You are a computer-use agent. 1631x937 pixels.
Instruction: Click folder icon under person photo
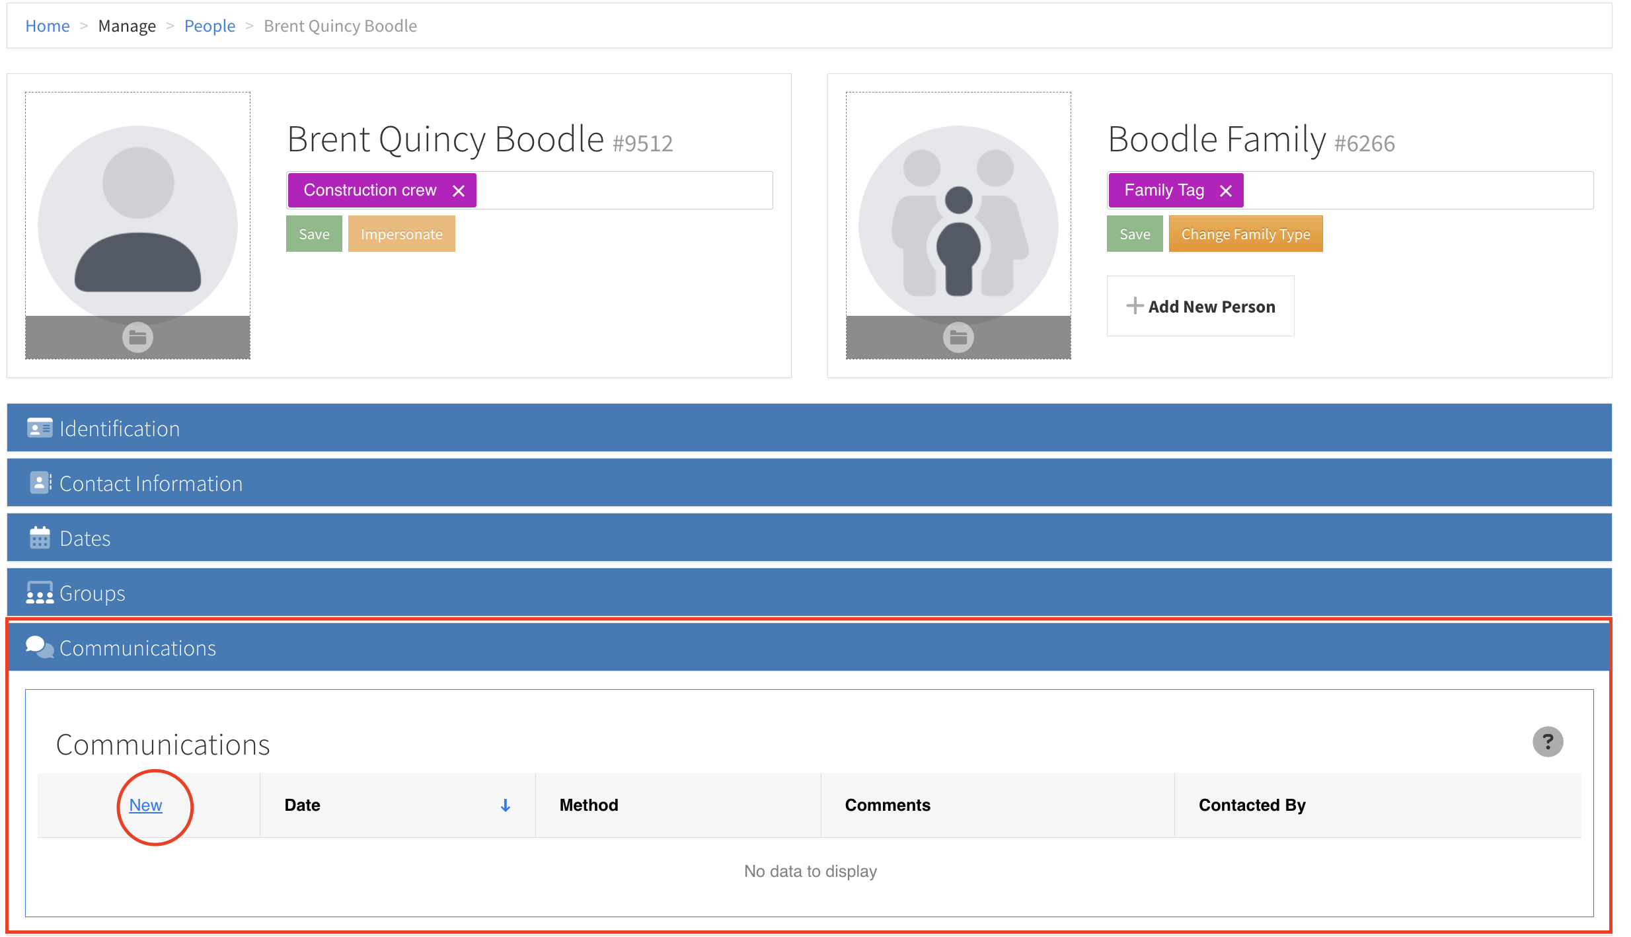coord(137,338)
